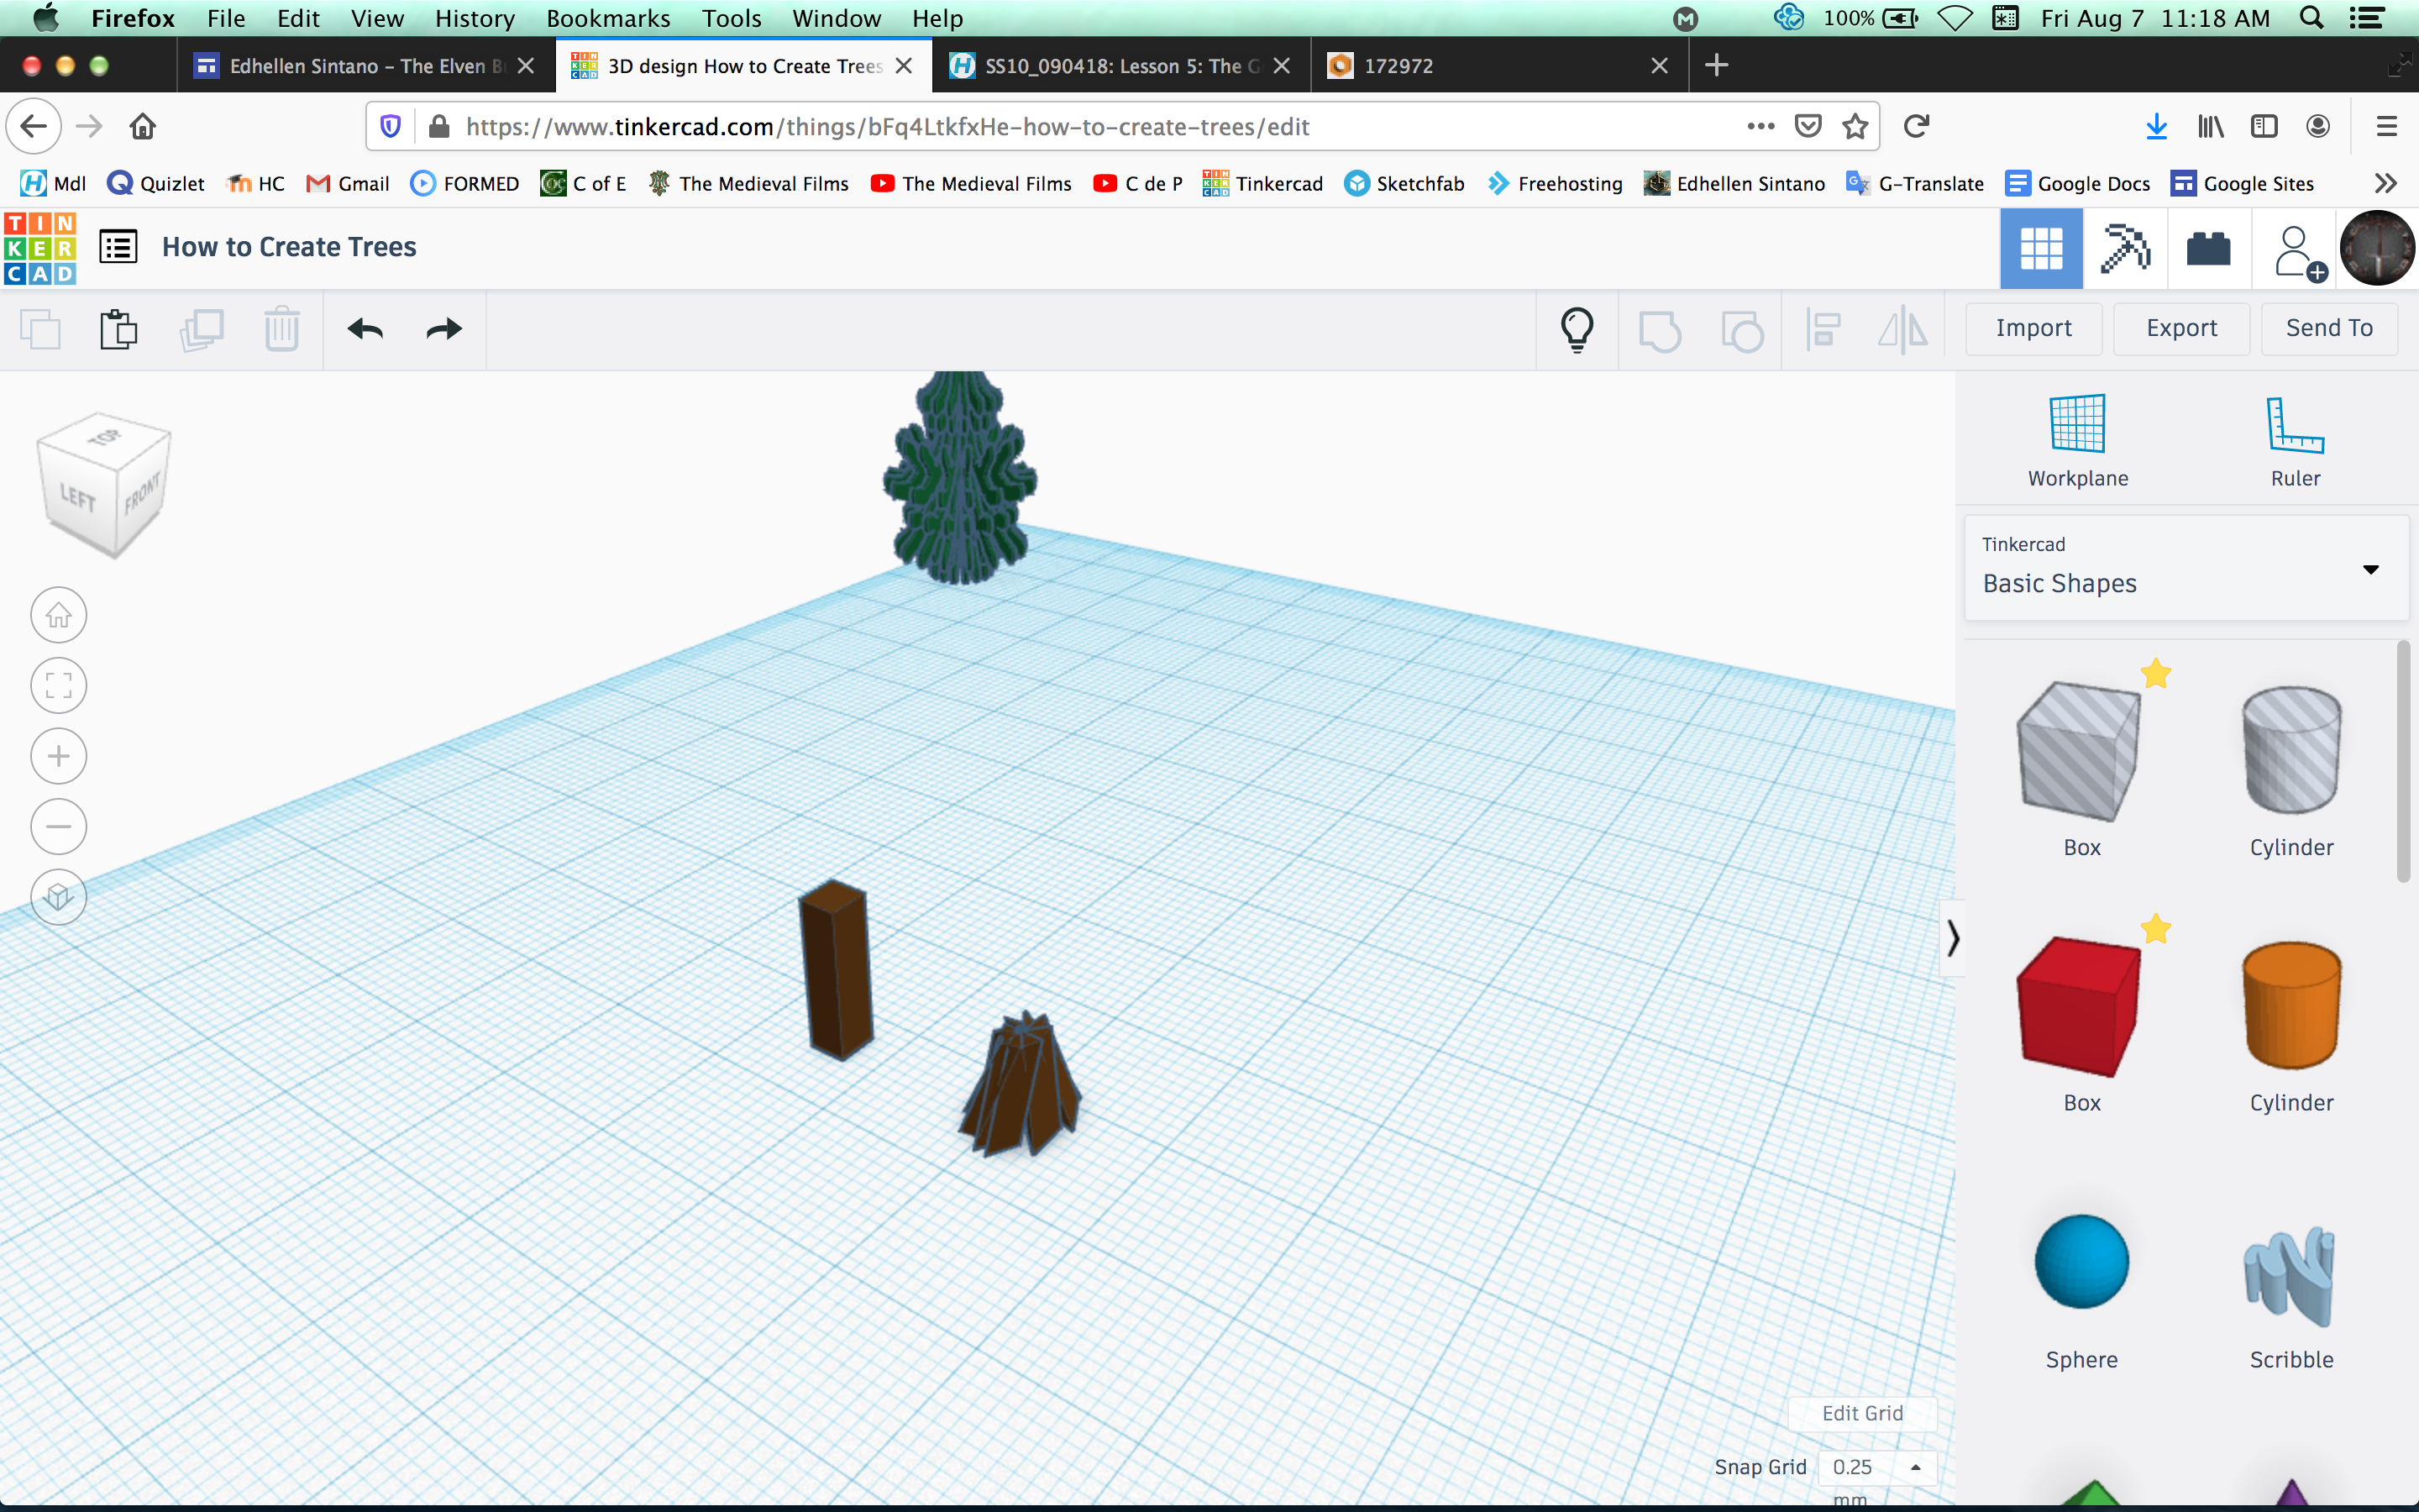The height and width of the screenshot is (1512, 2419).
Task: Switch to 3D design grid view
Action: 2041,248
